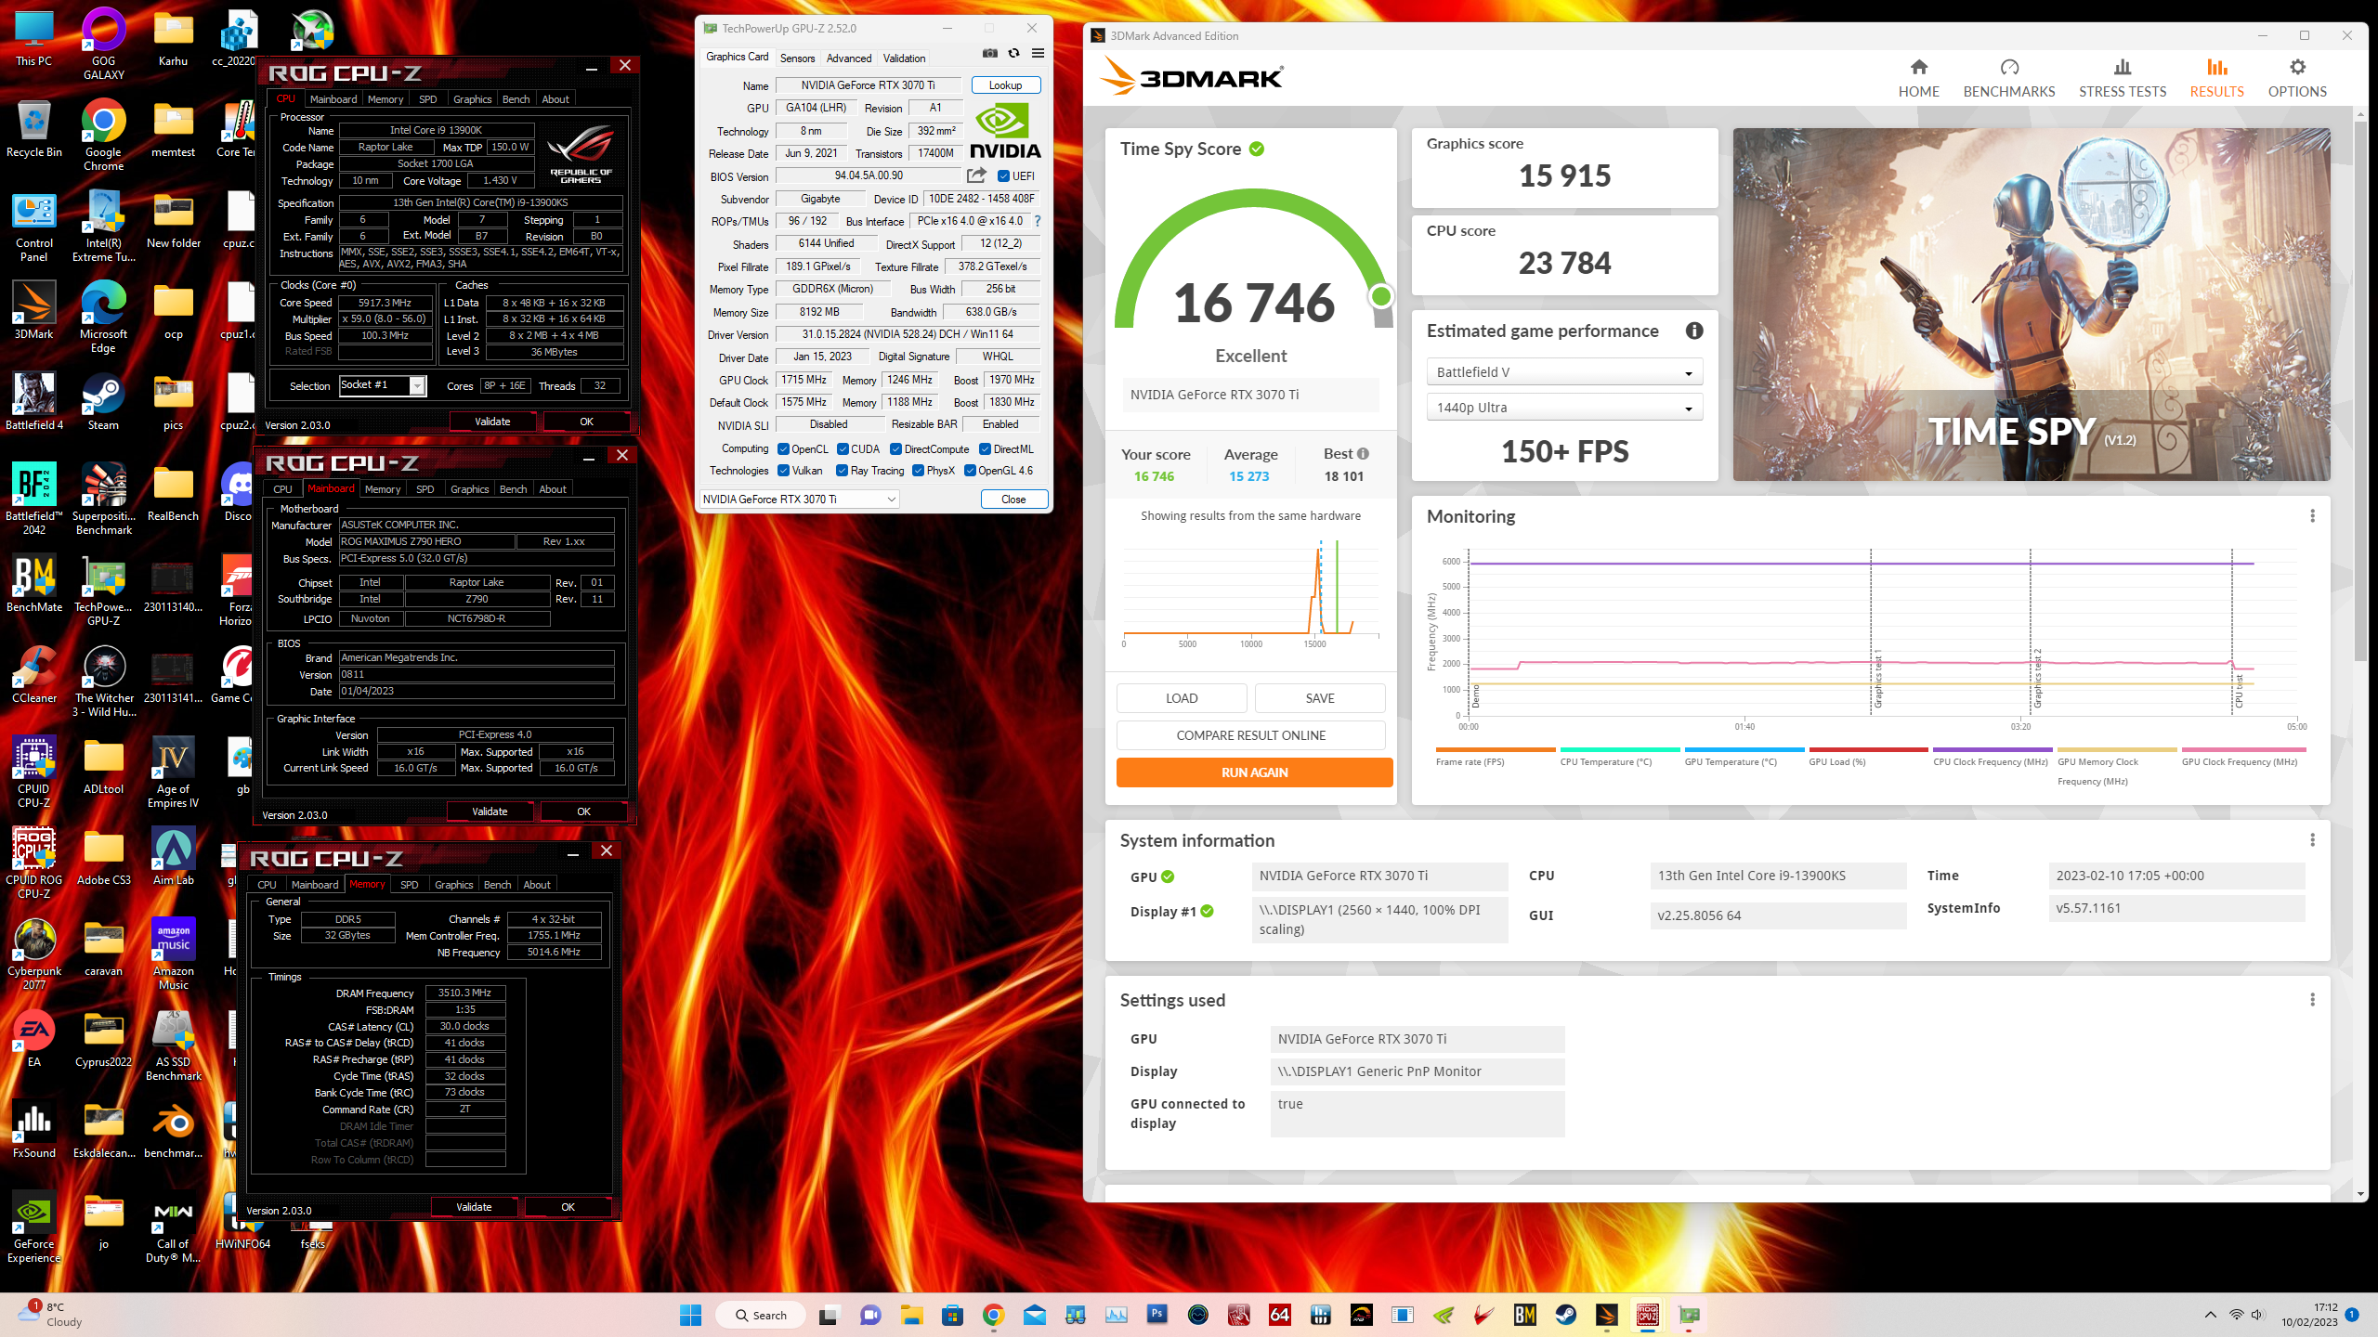Click GPU-Z screenshot camera icon
Screen dimensions: 2378x1337
(990, 54)
